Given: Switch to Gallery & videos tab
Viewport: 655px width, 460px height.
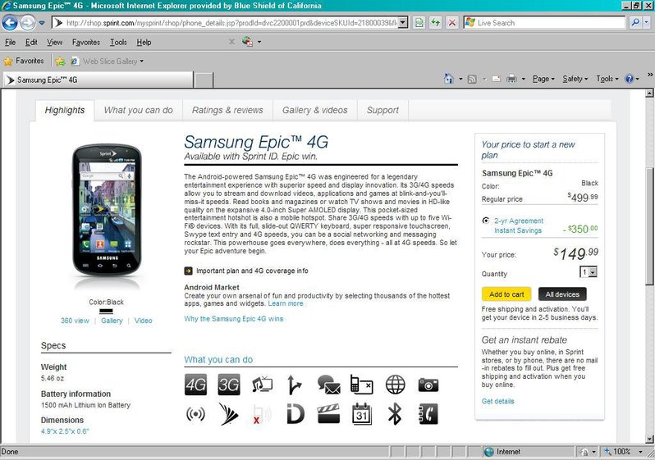Looking at the screenshot, I should (314, 110).
